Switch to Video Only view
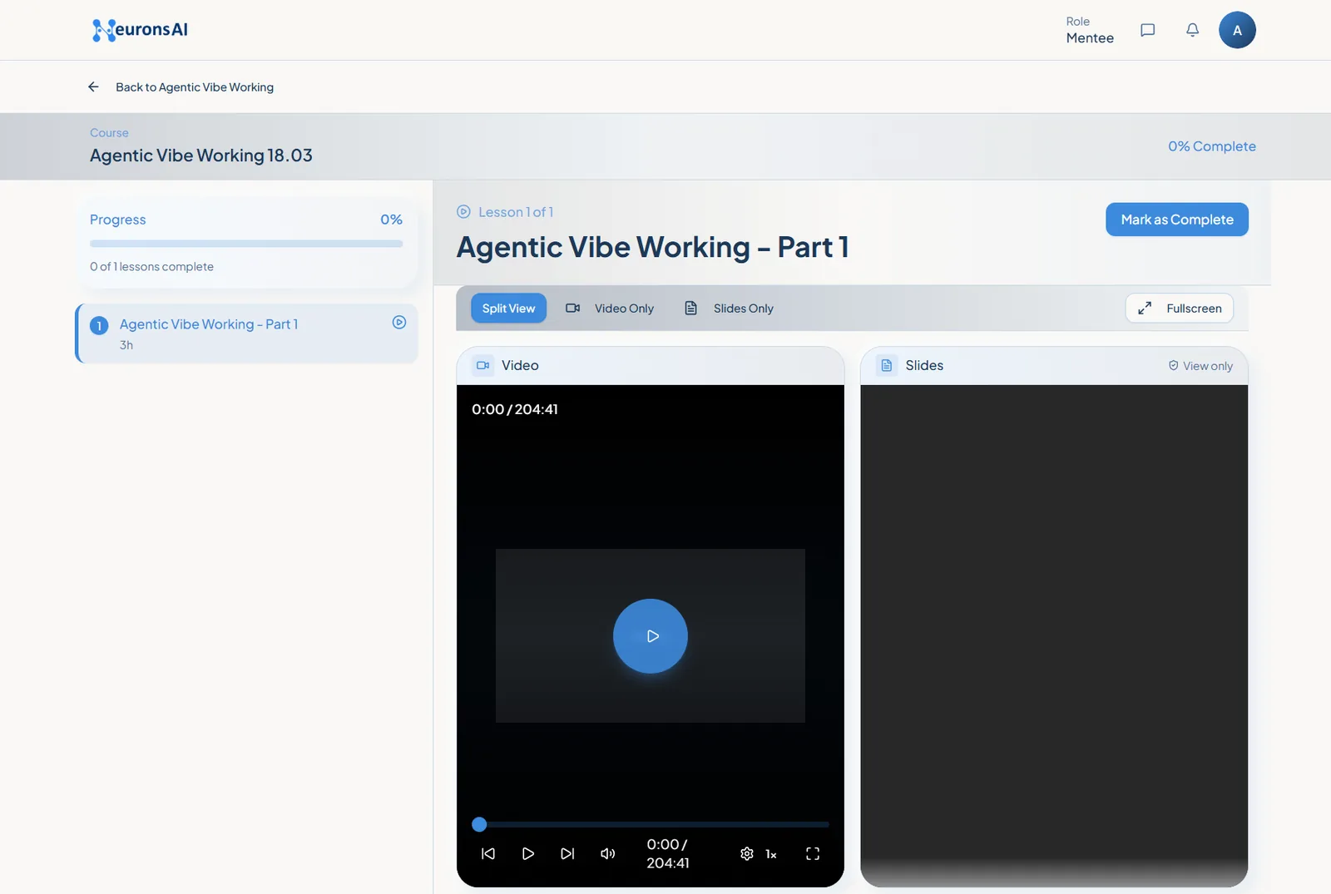 tap(610, 308)
